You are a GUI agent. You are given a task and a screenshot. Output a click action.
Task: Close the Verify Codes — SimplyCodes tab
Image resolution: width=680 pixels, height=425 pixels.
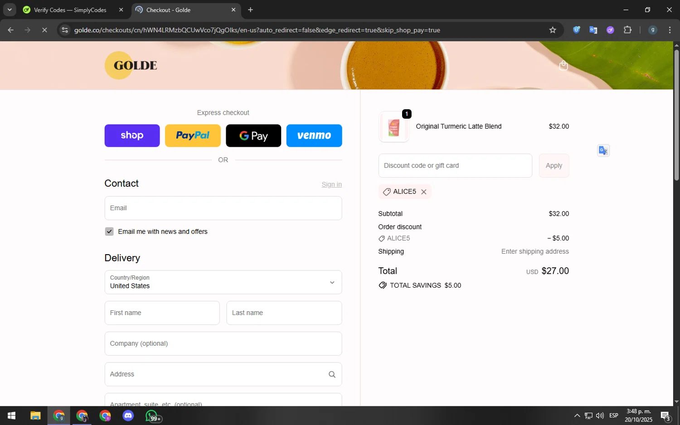(121, 10)
